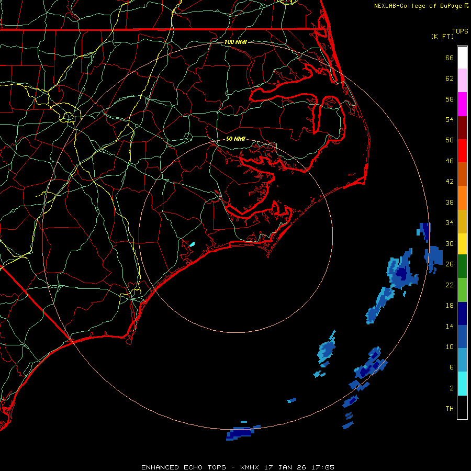Select the light green legend swatch
Screen dimensions: 471x471
tap(462, 290)
